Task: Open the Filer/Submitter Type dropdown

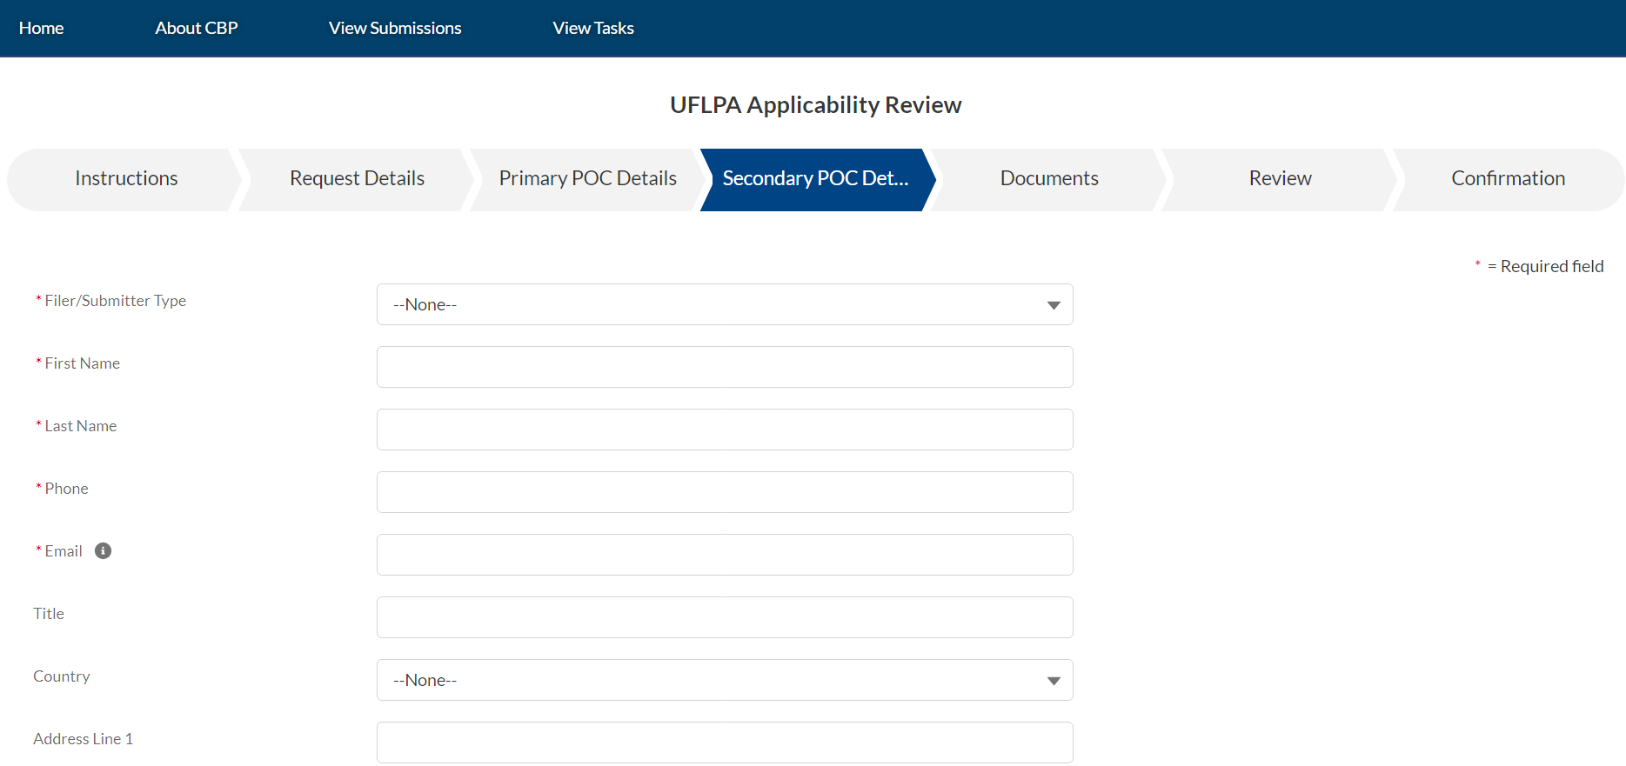Action: tap(724, 304)
